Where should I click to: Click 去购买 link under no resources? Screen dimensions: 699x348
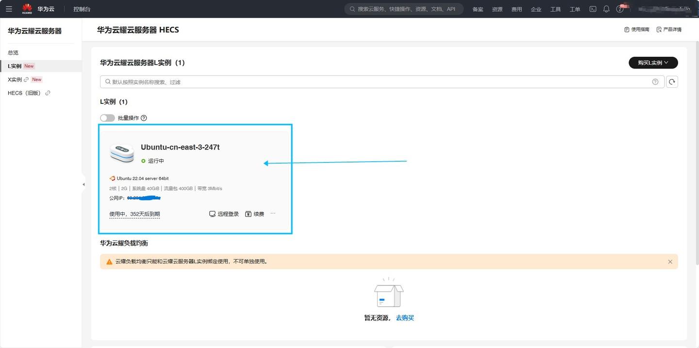(405, 318)
